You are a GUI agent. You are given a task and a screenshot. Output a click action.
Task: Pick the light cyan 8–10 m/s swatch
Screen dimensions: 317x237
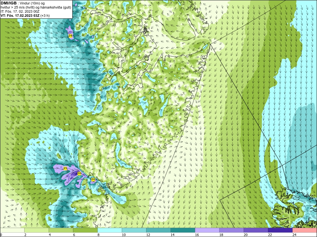[x=110, y=230]
